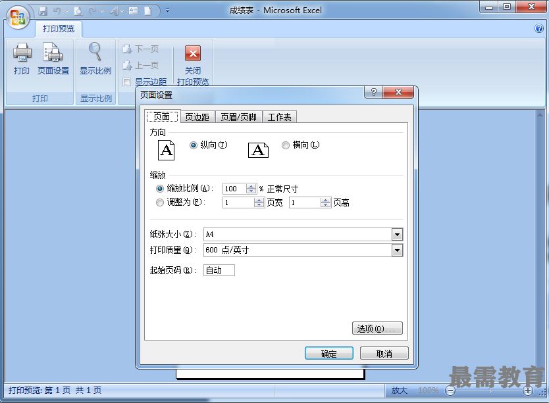Open the Customize Quick Access Toolbar arrow
Image resolution: width=549 pixels, height=403 pixels.
point(167,11)
